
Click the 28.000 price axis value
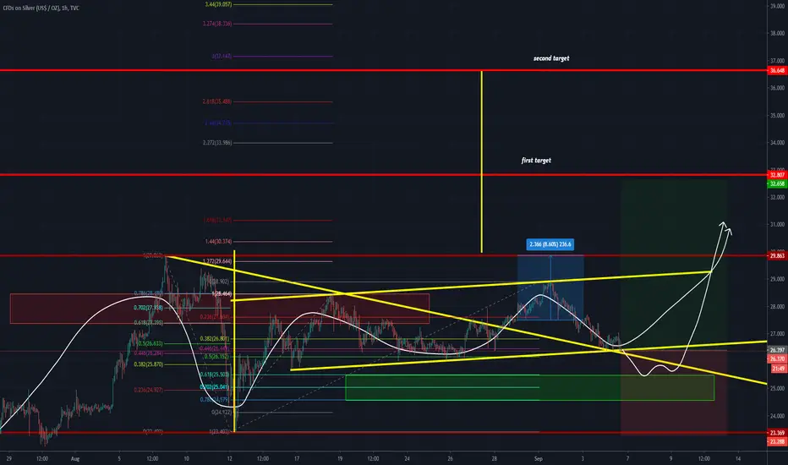tap(777, 307)
